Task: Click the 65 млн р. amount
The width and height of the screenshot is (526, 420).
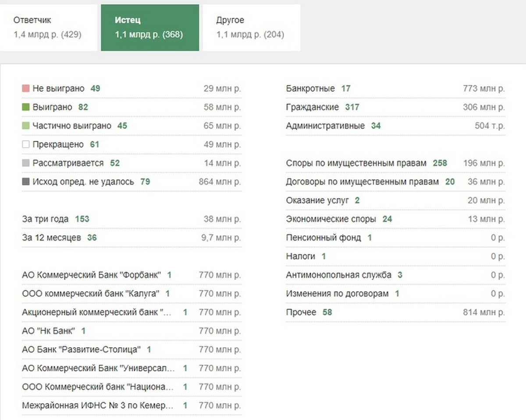Action: (222, 126)
